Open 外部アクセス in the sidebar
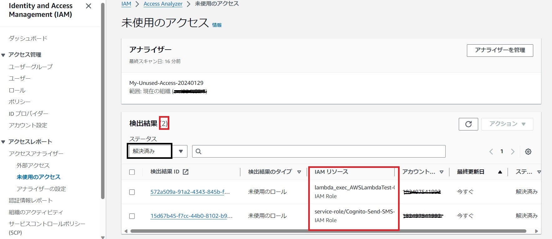The image size is (552, 239). [33, 165]
